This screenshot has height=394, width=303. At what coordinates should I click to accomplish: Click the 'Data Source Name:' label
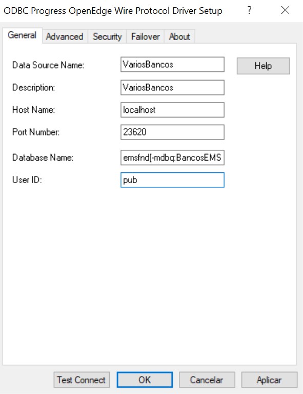pyautogui.click(x=48, y=65)
